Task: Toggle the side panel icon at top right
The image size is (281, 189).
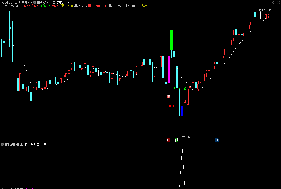Action: click(x=278, y=2)
